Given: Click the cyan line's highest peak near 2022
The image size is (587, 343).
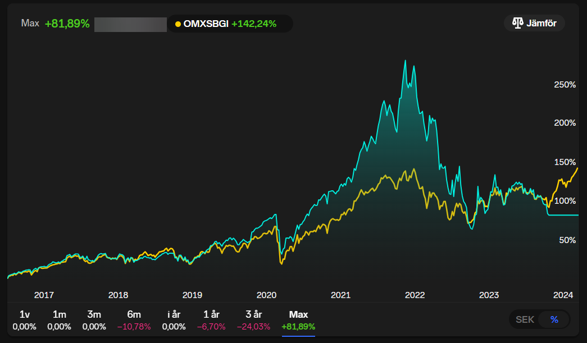Looking at the screenshot, I should click(405, 60).
